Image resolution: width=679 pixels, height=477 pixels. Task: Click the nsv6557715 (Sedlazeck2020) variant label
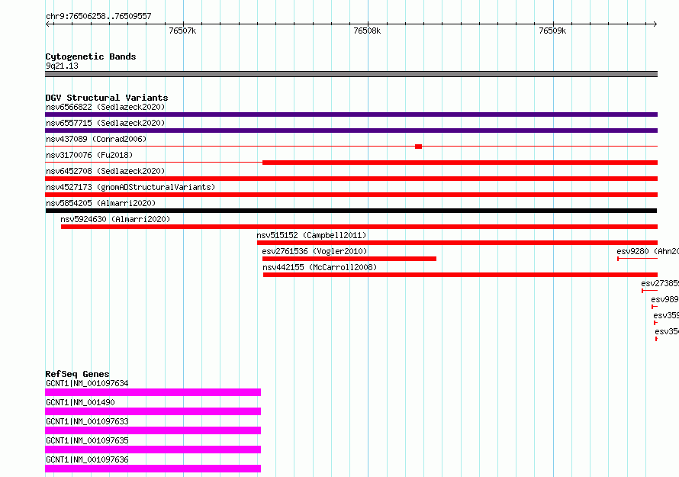[105, 123]
